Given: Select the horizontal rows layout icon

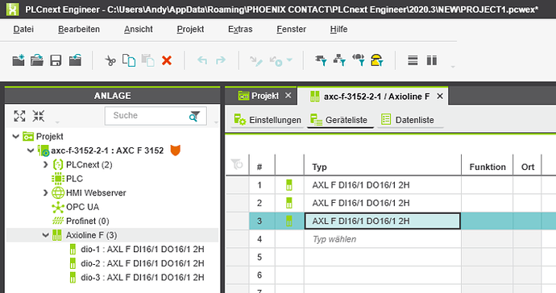Looking at the screenshot, I should tap(413, 60).
